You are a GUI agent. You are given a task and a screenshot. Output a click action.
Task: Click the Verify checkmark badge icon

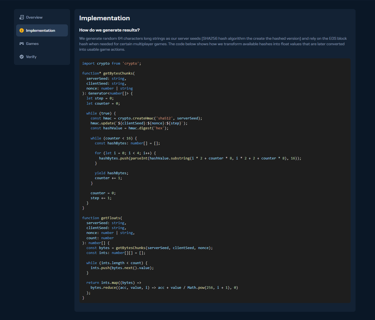tap(22, 57)
